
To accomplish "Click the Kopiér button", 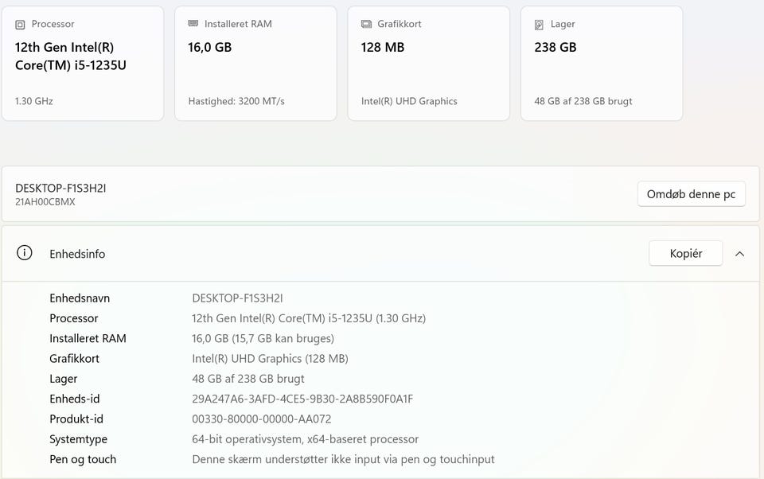I will (685, 253).
